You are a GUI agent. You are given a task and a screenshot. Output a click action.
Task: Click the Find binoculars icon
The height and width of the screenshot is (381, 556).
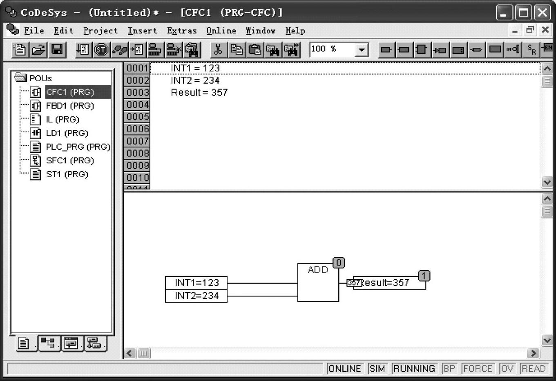(273, 50)
